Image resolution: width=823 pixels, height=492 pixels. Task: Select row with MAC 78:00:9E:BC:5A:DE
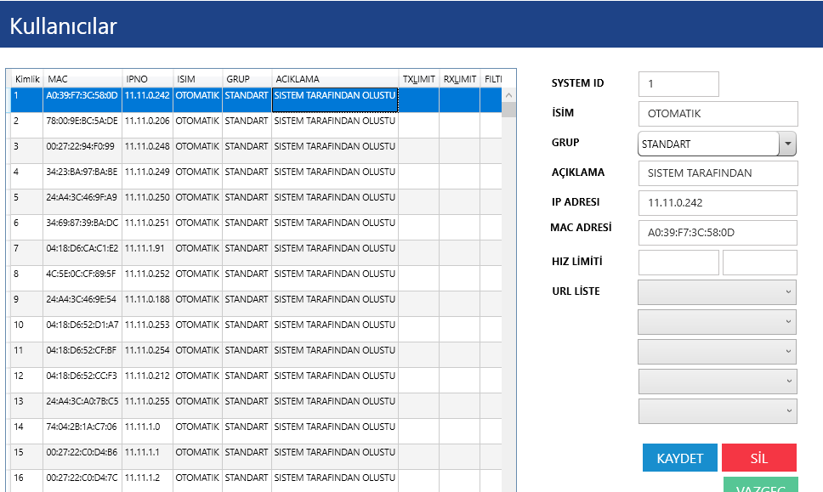click(x=82, y=122)
